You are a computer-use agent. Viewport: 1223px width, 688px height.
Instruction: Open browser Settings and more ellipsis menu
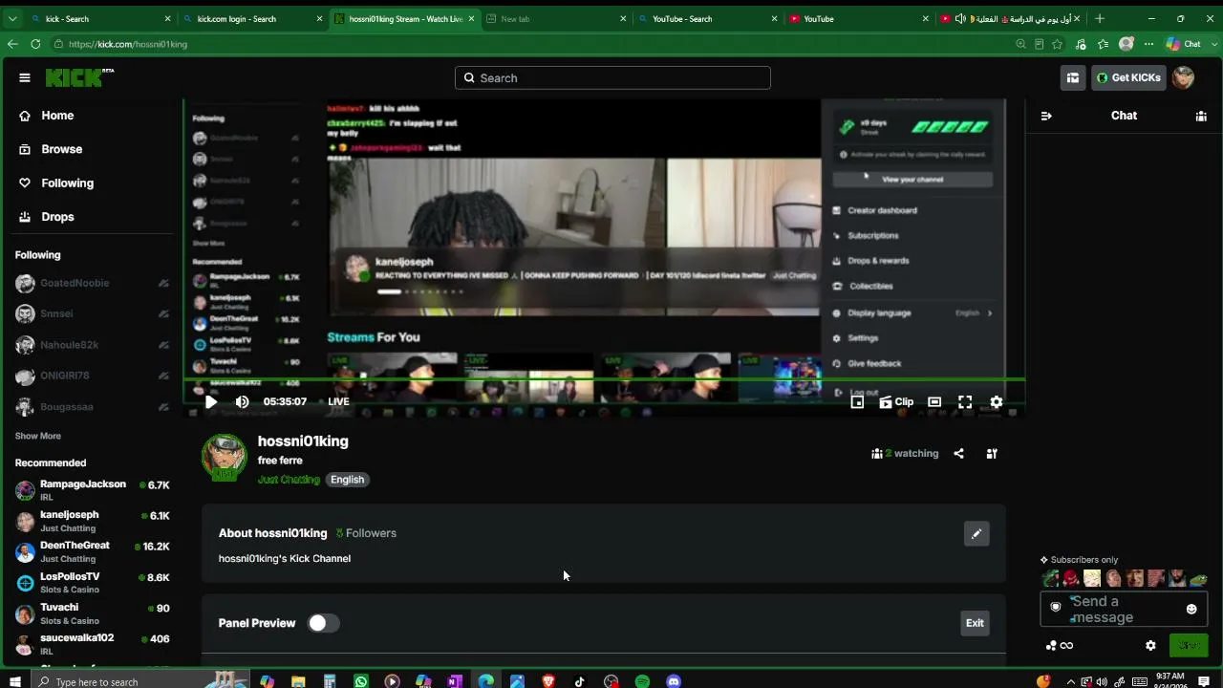point(1148,44)
